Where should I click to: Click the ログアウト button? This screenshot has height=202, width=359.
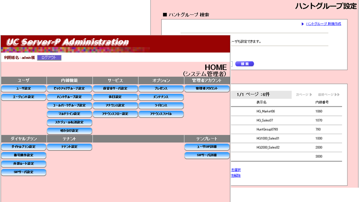coord(49,58)
